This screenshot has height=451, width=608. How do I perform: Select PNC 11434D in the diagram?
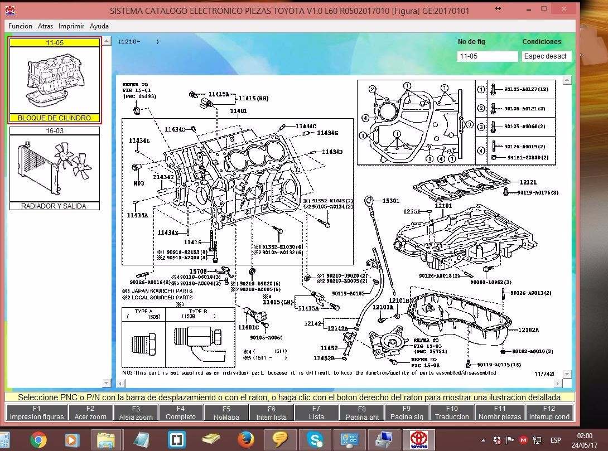click(332, 152)
